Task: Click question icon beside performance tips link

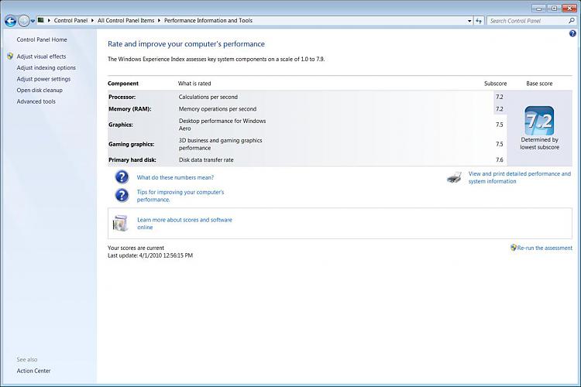Action: (122, 195)
